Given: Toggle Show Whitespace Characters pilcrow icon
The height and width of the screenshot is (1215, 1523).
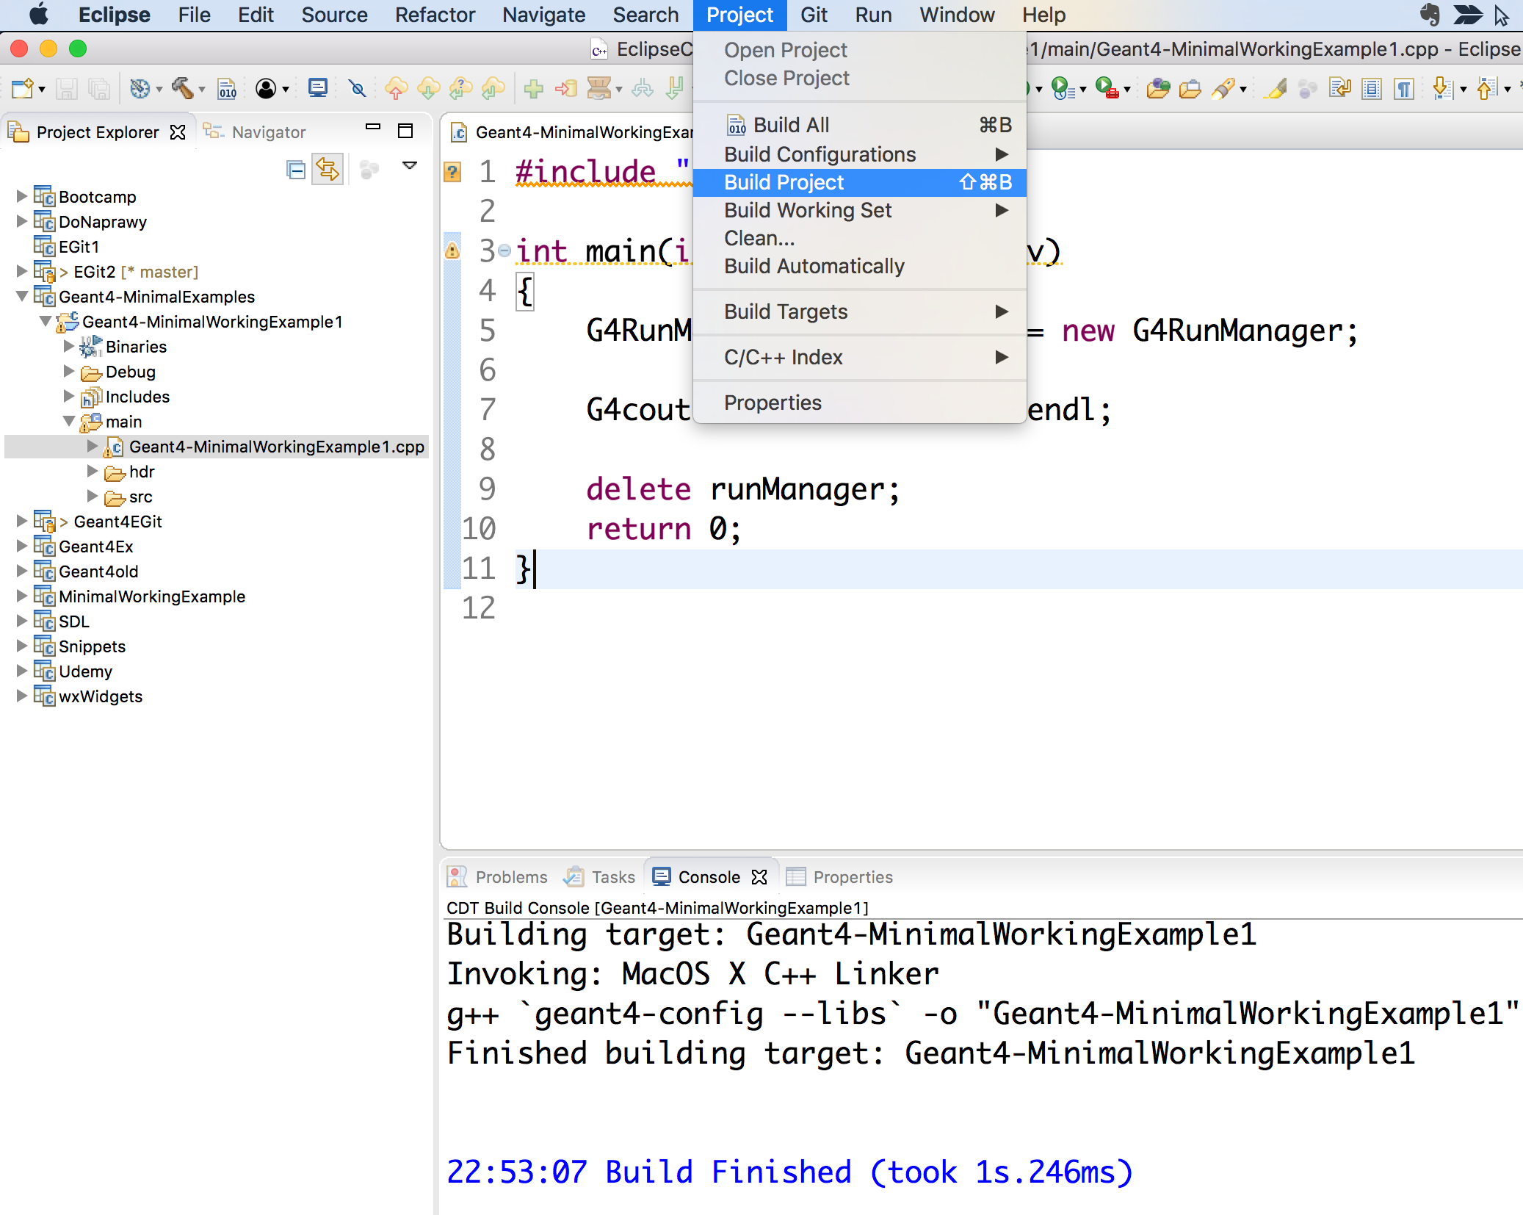Looking at the screenshot, I should pyautogui.click(x=1404, y=88).
